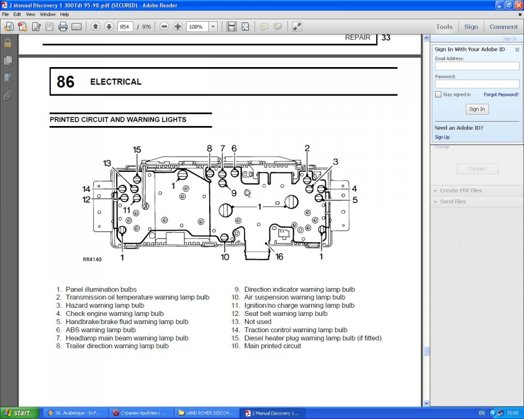This screenshot has width=524, height=419.
Task: Click the vertical scrollbar thumb
Action: click(x=426, y=351)
